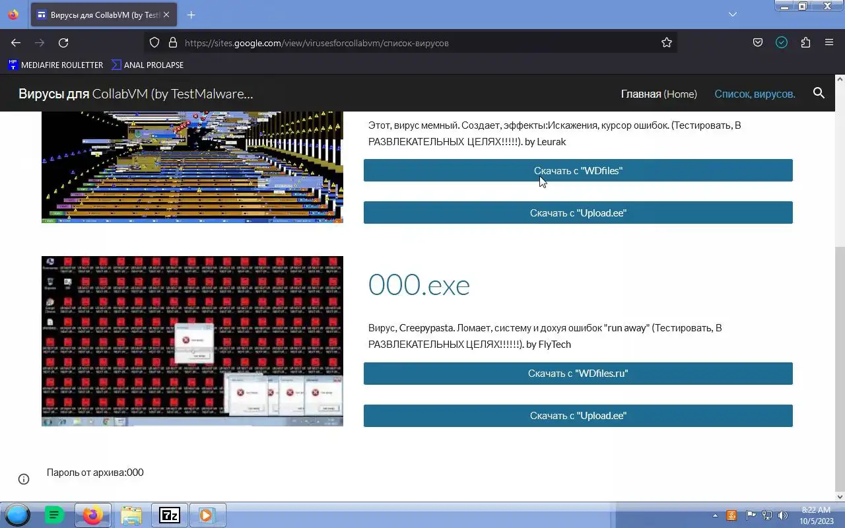This screenshot has height=528, width=845.
Task: Click the 000.exe heading
Action: (419, 285)
